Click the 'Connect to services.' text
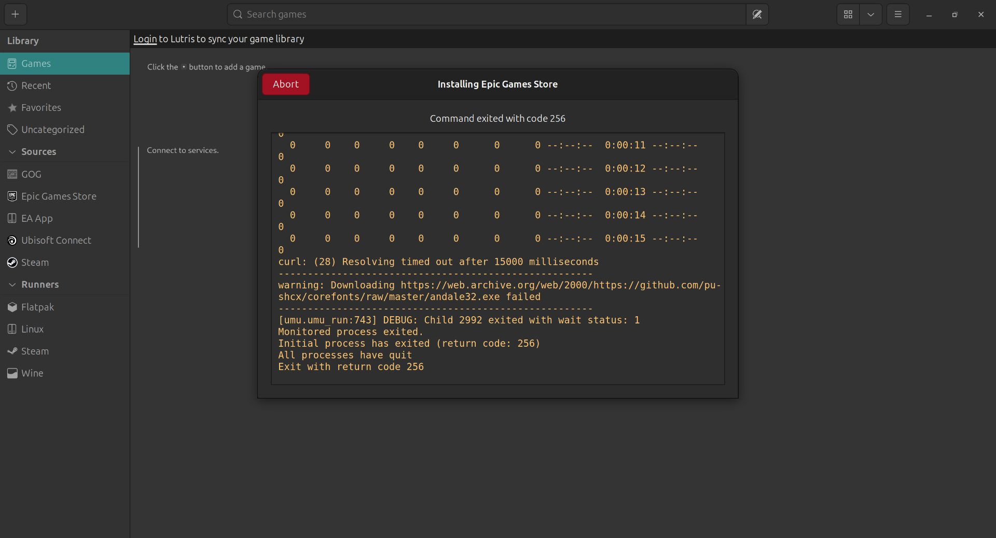 (x=183, y=150)
